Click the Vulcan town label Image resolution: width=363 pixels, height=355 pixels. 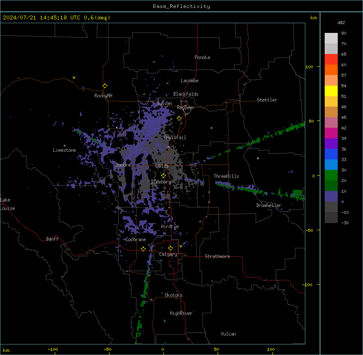pyautogui.click(x=228, y=334)
